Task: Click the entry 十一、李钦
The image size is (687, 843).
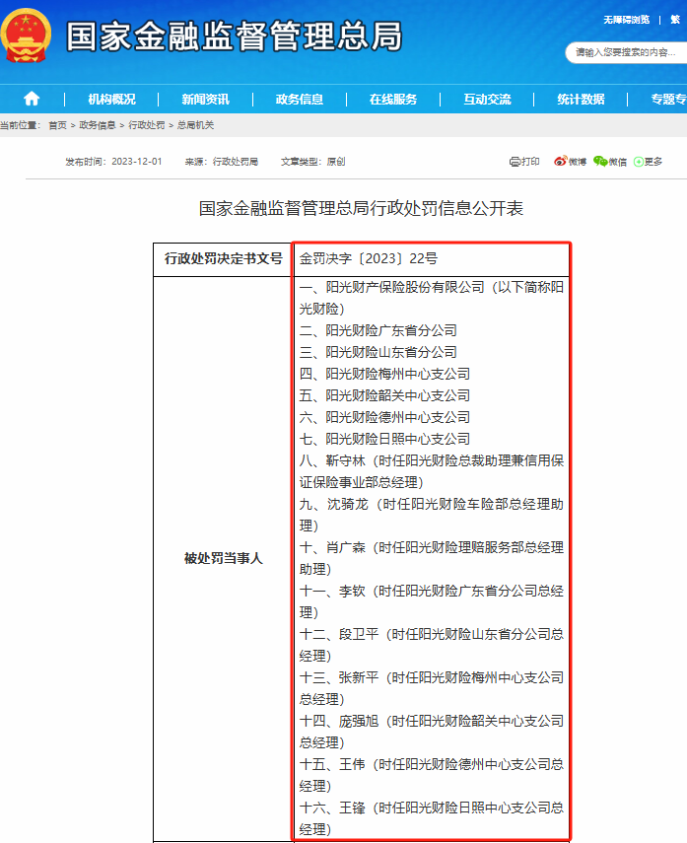Action: pos(431,601)
